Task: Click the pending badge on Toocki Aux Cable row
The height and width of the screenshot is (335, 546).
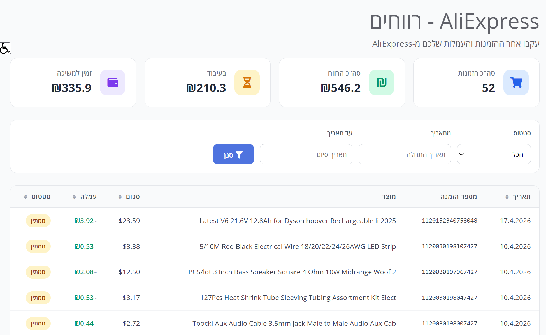Action: 38,324
